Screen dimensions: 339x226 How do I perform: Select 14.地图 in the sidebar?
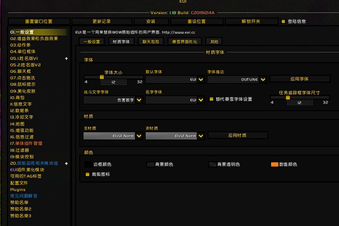pos(18,124)
